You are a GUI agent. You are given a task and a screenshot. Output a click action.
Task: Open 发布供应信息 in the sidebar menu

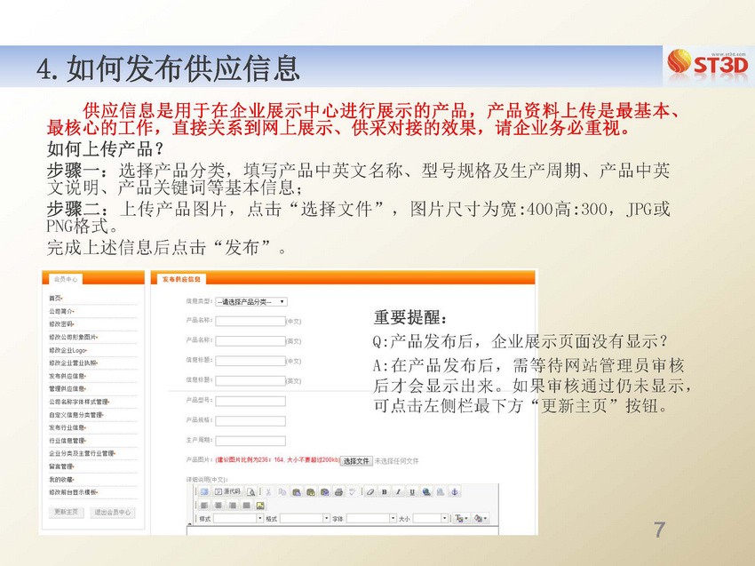(x=68, y=376)
